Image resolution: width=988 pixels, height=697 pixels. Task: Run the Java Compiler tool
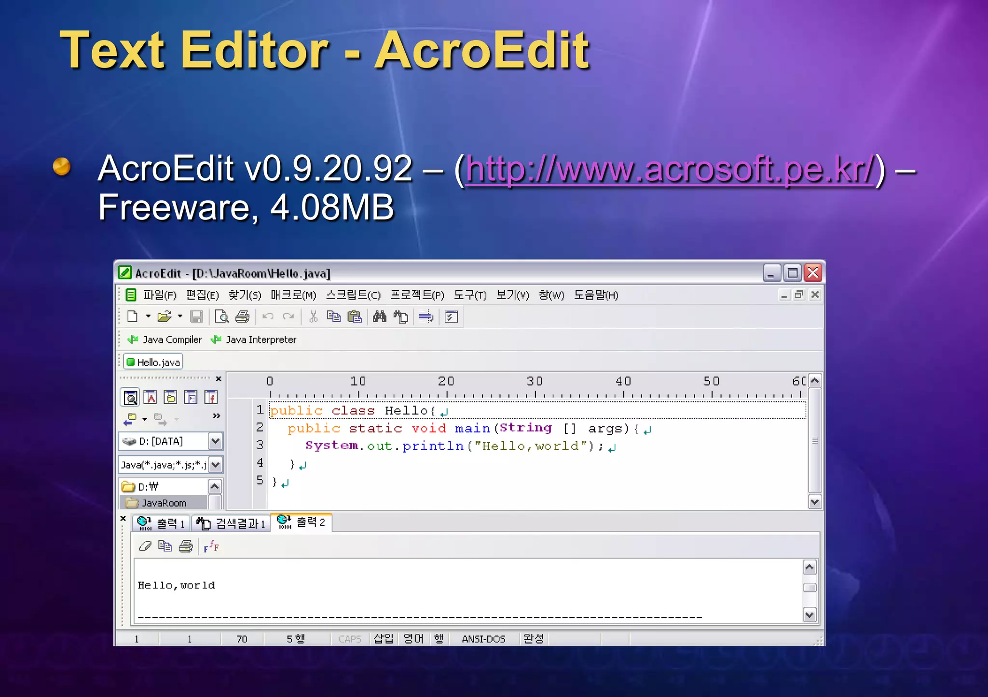165,340
